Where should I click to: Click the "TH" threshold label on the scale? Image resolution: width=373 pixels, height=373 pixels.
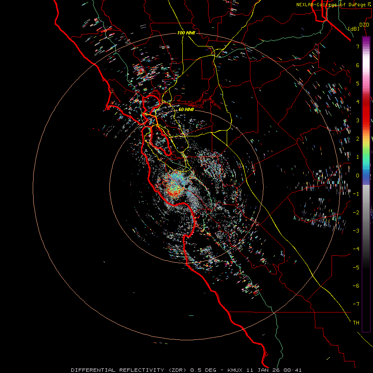point(356,323)
